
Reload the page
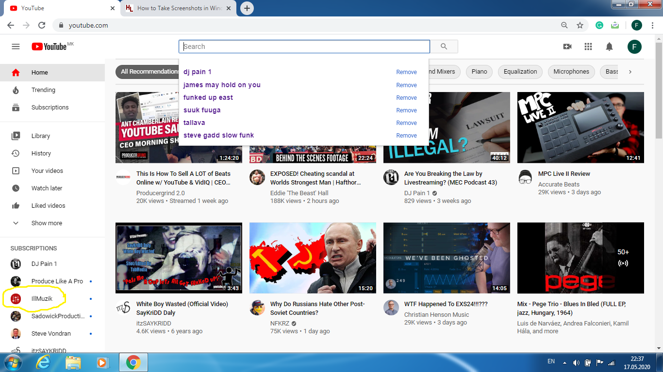point(42,25)
